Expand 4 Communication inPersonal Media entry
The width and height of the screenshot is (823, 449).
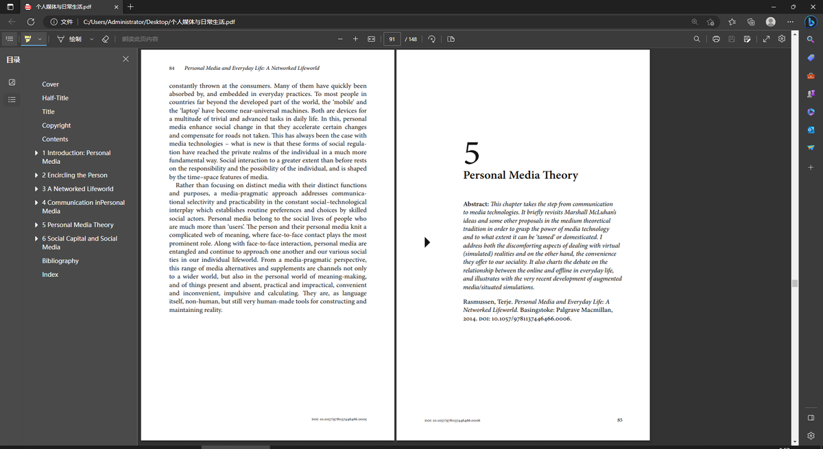(36, 202)
